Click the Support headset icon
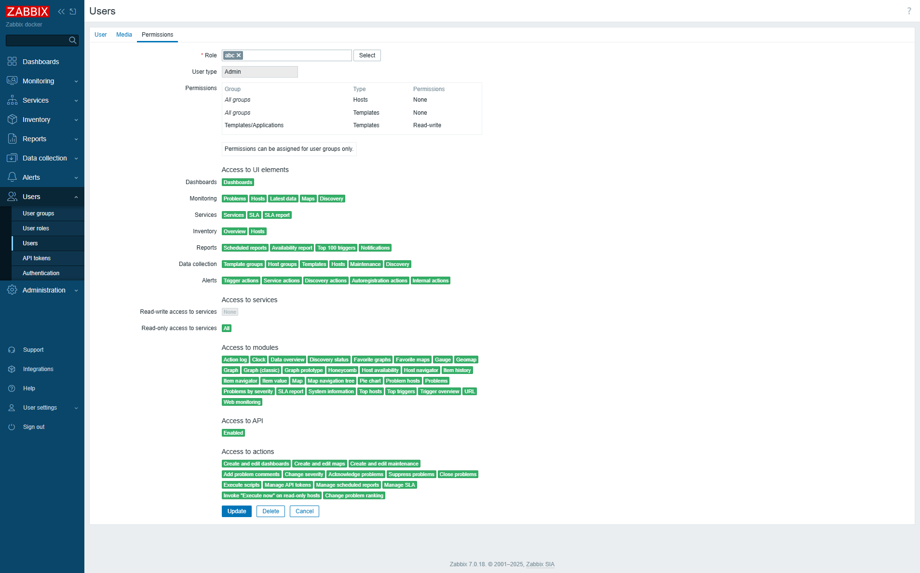This screenshot has height=573, width=920. tap(12, 350)
